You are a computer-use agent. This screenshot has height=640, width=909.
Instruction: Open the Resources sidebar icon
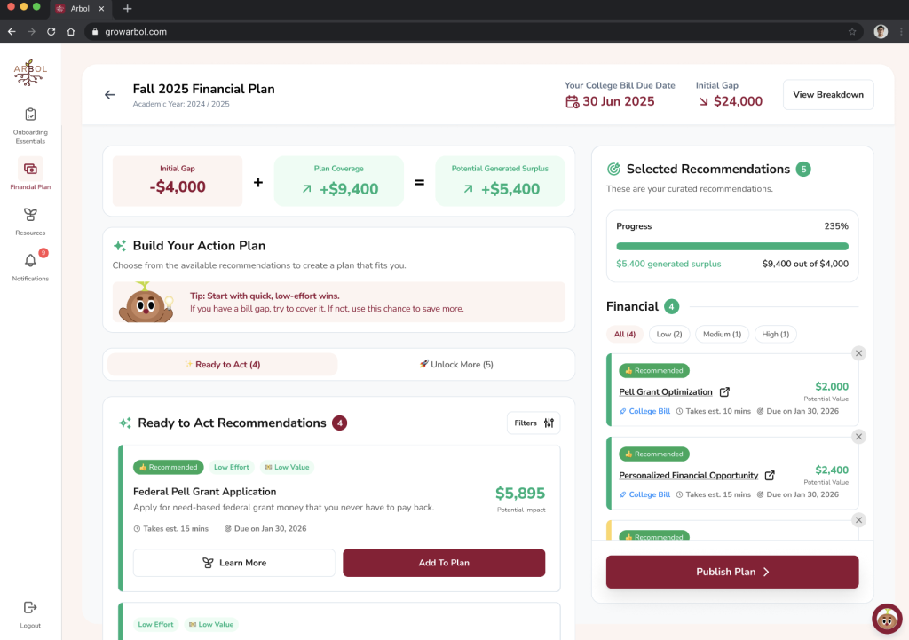[30, 215]
